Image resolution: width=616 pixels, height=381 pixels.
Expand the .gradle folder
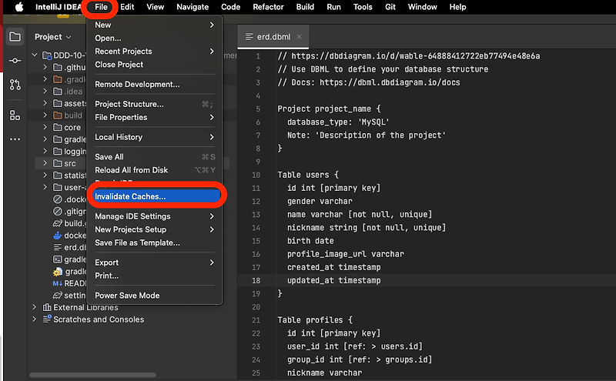click(45, 79)
